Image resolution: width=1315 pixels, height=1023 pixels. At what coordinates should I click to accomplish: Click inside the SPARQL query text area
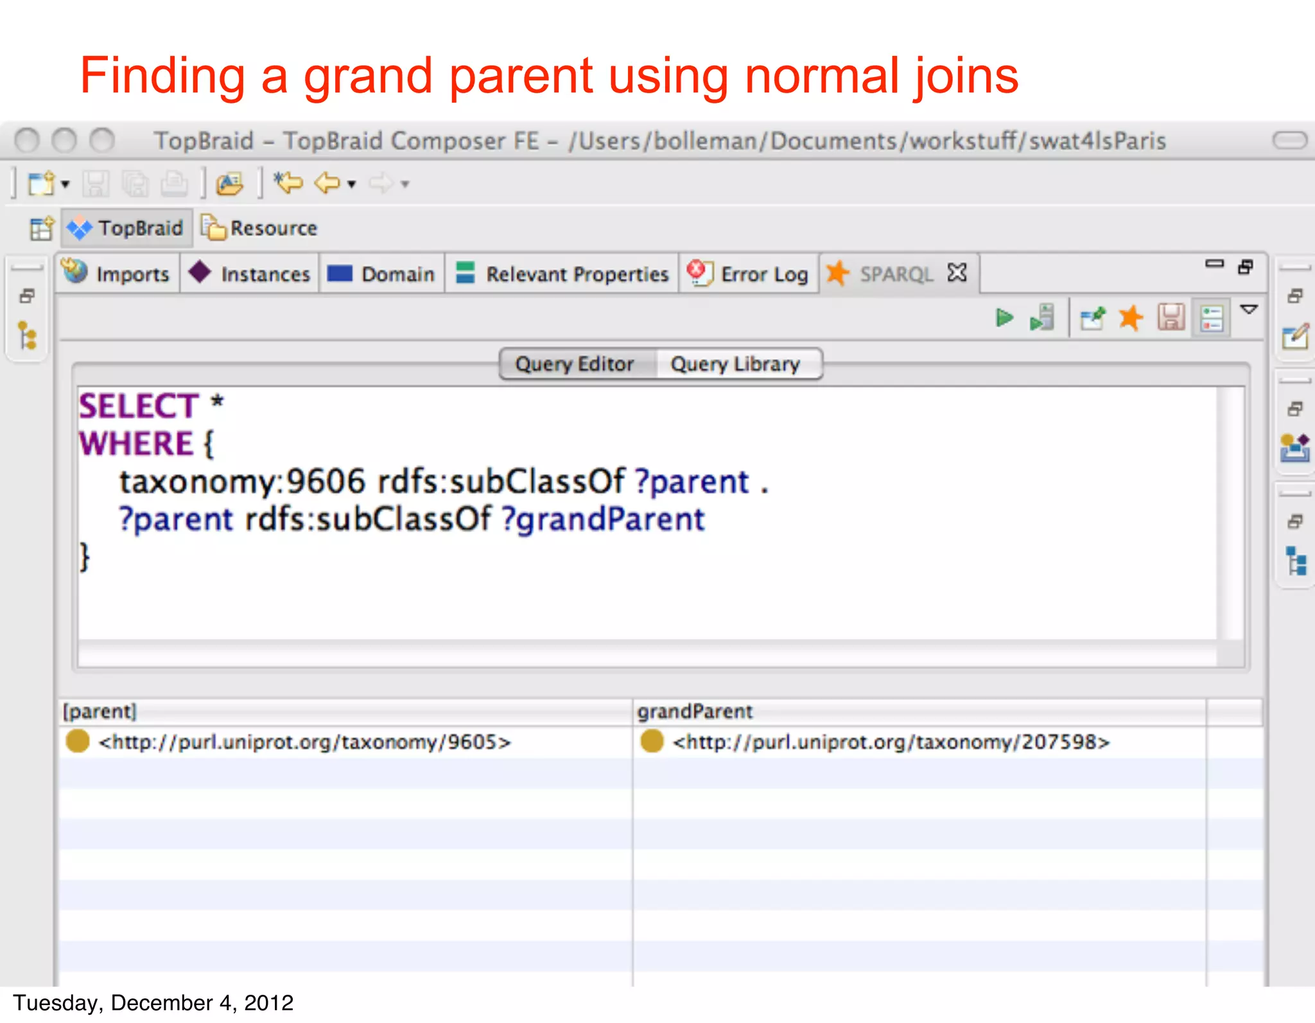tap(647, 512)
